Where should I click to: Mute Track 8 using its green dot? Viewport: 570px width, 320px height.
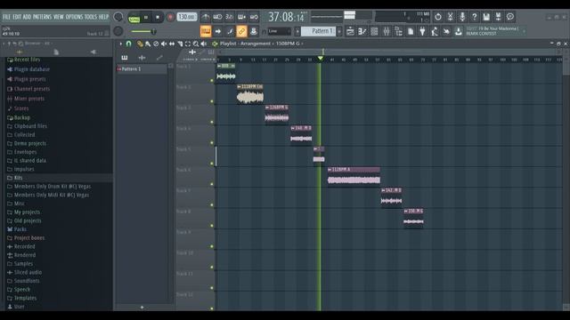212,226
